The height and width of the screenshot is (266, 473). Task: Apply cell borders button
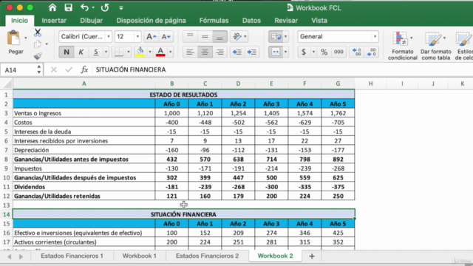pyautogui.click(x=119, y=52)
